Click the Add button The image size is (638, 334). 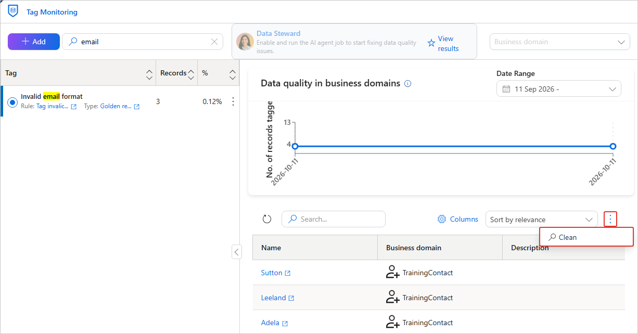34,42
